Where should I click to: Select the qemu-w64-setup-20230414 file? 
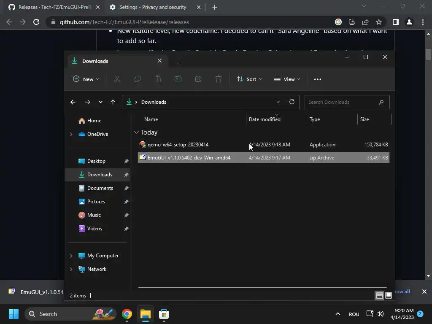pyautogui.click(x=263, y=145)
